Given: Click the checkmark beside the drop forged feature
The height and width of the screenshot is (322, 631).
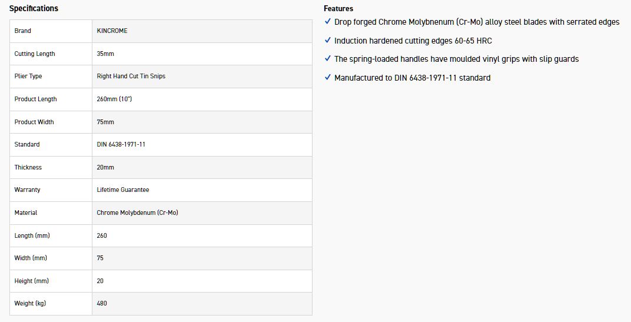Looking at the screenshot, I should [x=328, y=22].
